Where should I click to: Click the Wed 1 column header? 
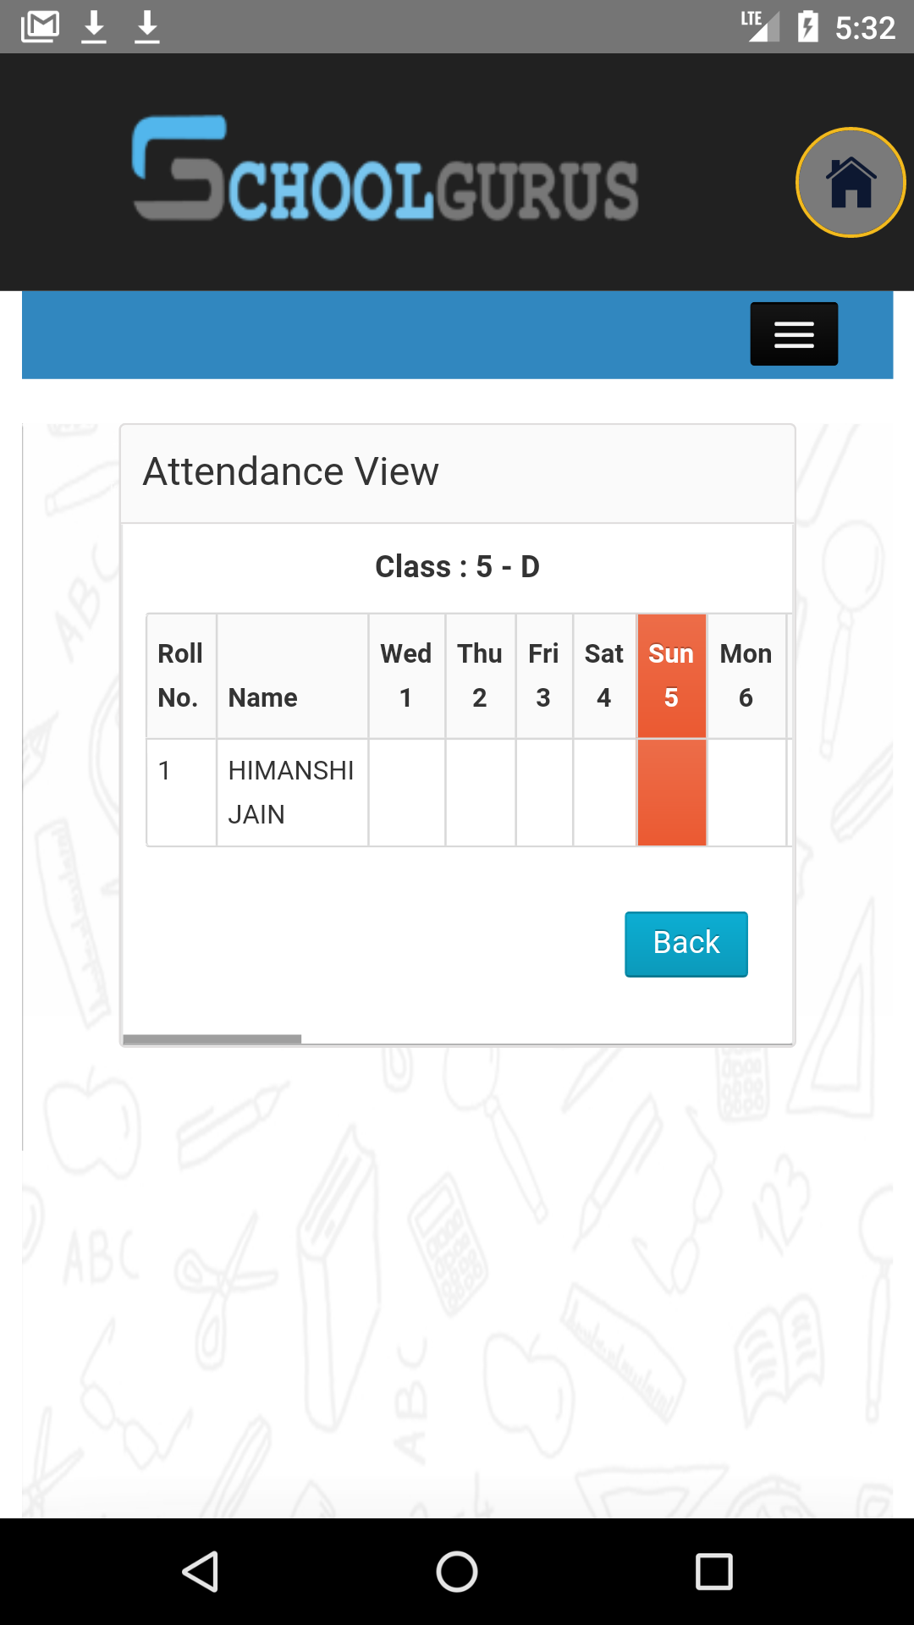[x=406, y=675]
